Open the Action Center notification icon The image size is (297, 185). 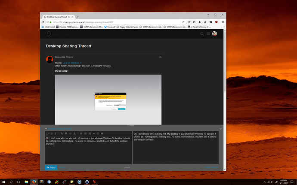292,182
